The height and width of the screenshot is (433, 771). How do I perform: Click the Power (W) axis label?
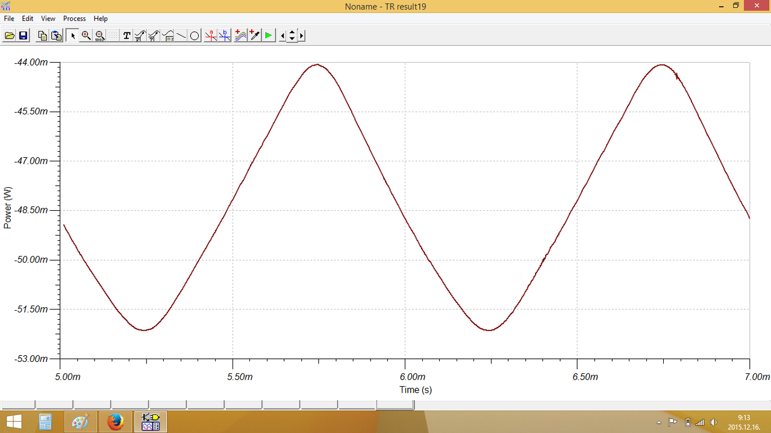tap(8, 208)
